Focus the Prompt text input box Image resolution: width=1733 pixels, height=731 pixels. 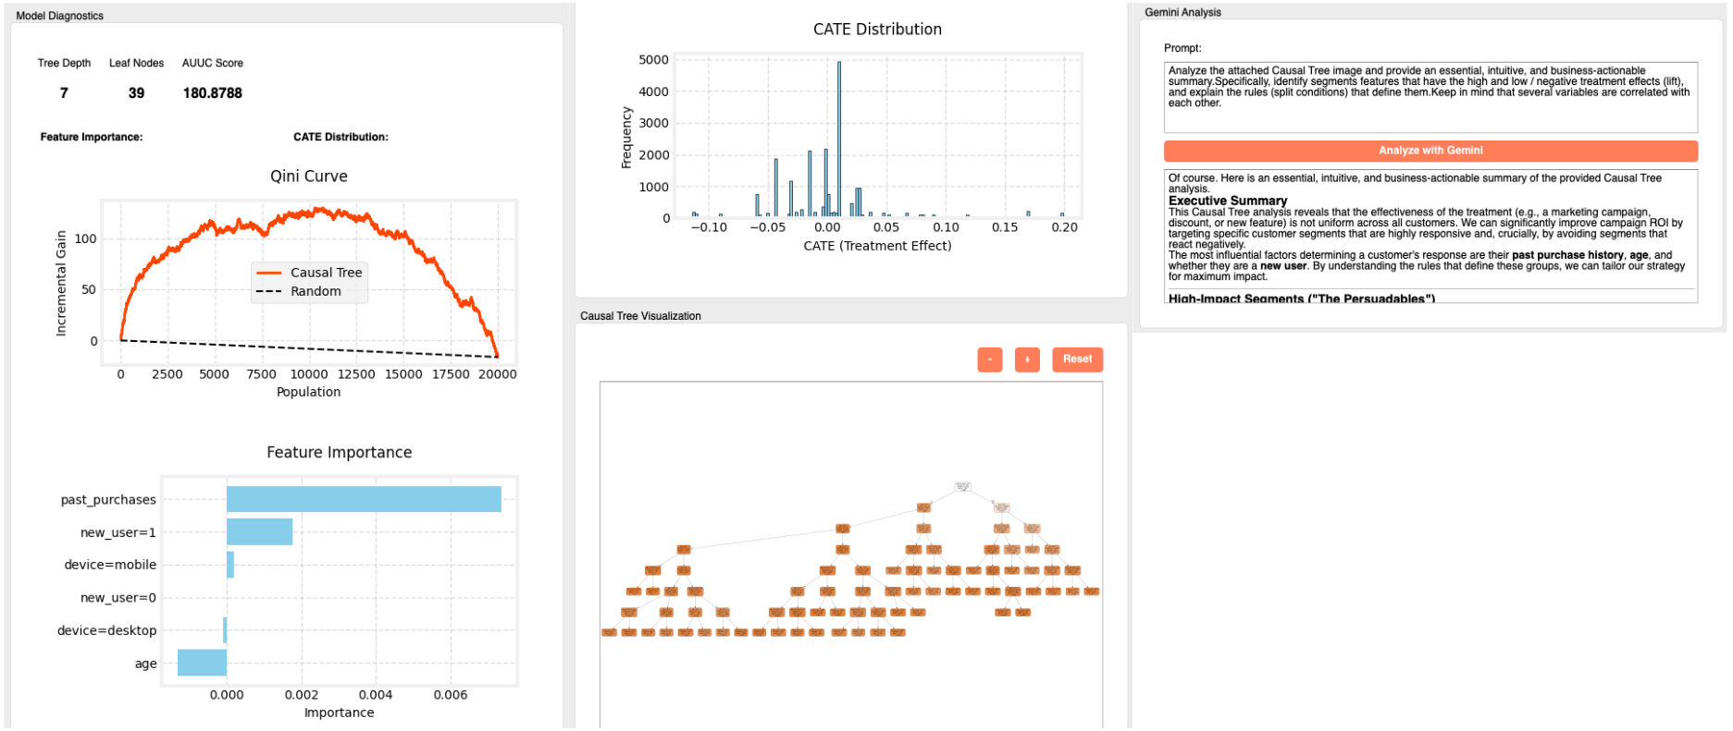point(1430,97)
